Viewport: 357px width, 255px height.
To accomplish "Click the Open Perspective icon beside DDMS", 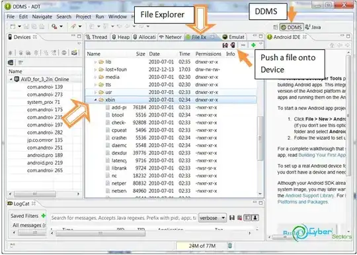I will coord(276,27).
